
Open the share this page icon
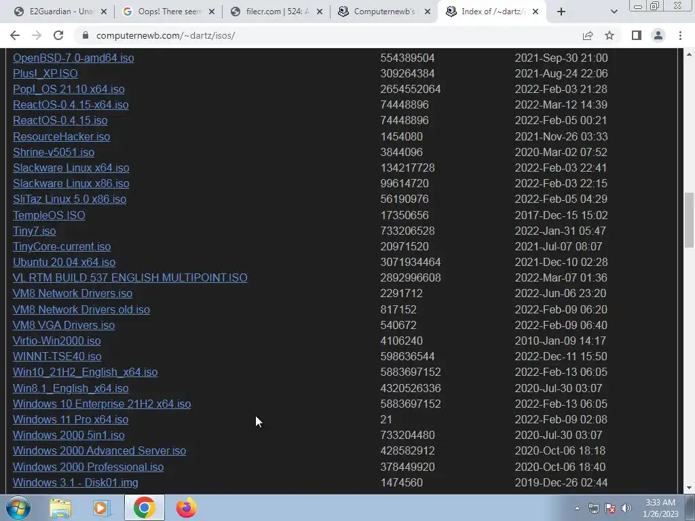pyautogui.click(x=588, y=35)
